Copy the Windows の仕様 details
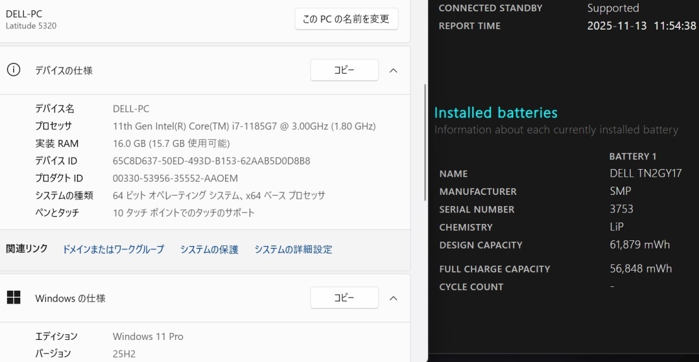The image size is (699, 362). pyautogui.click(x=344, y=298)
